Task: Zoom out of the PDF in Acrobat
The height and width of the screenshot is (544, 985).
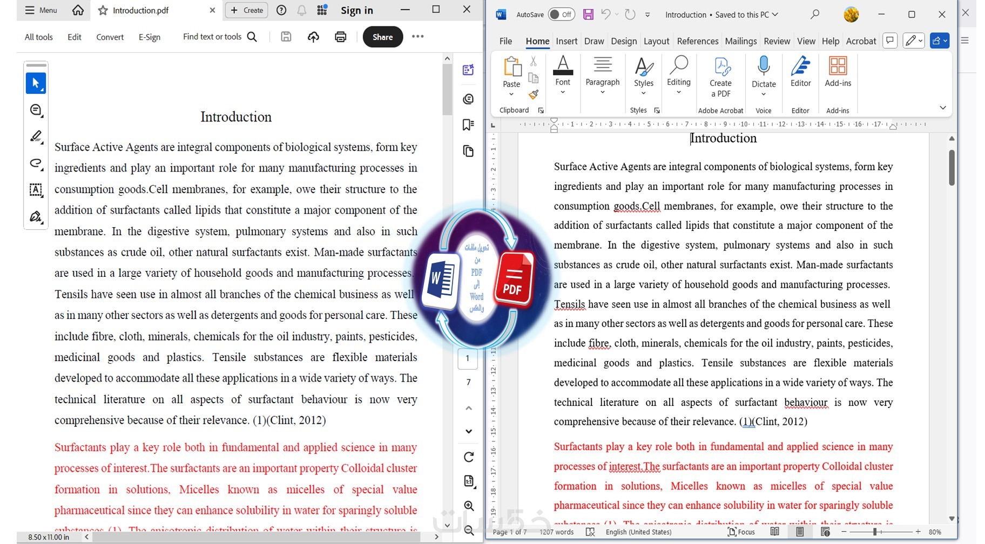Action: 469,530
